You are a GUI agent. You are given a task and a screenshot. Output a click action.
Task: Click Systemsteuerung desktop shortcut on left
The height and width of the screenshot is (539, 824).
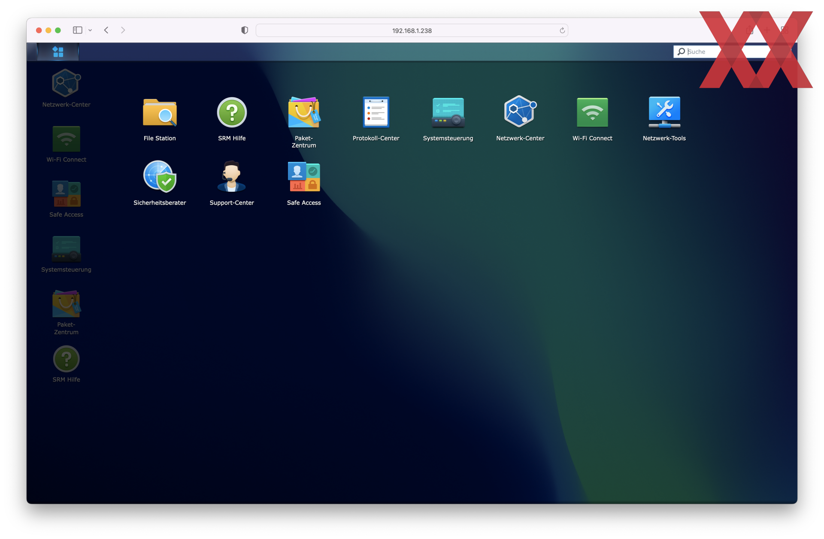[66, 254]
